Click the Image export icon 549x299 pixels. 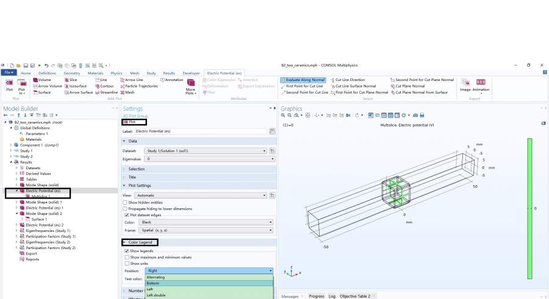coord(465,85)
